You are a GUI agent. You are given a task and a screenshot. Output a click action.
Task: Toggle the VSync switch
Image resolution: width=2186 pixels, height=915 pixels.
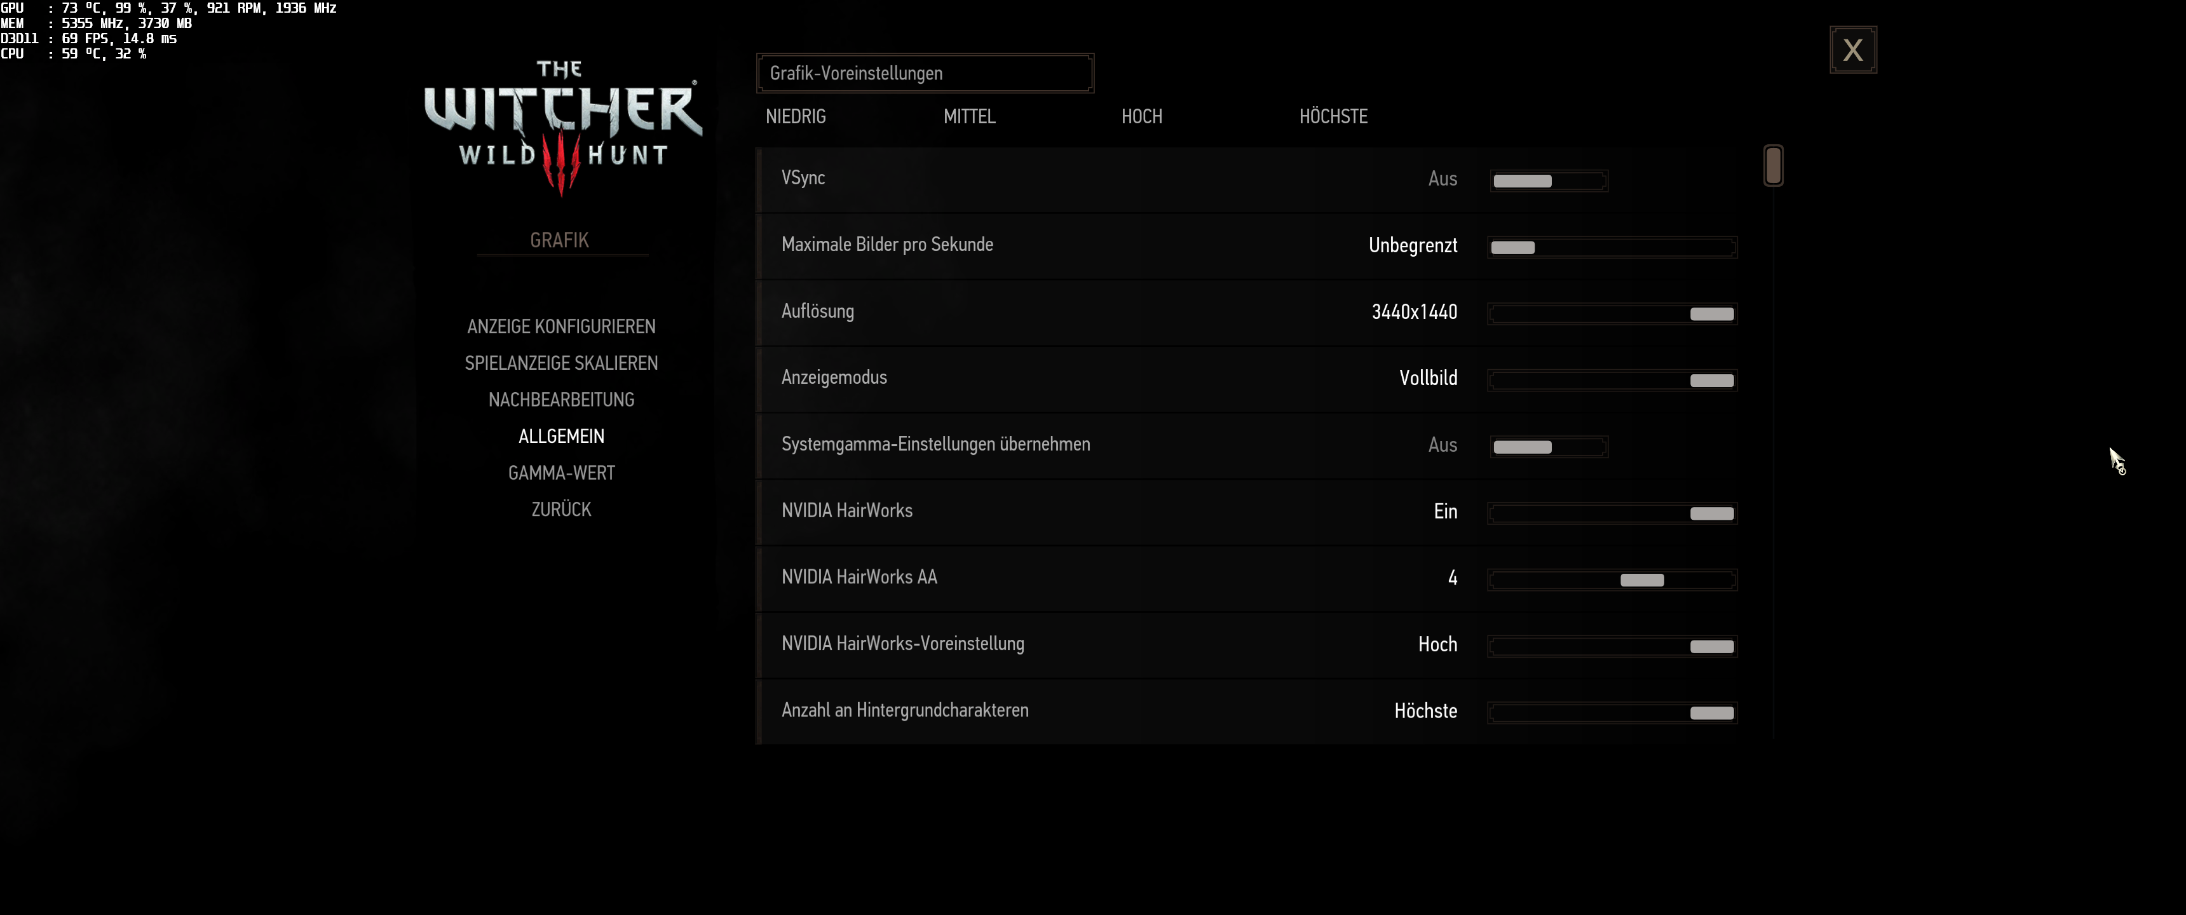(x=1548, y=181)
